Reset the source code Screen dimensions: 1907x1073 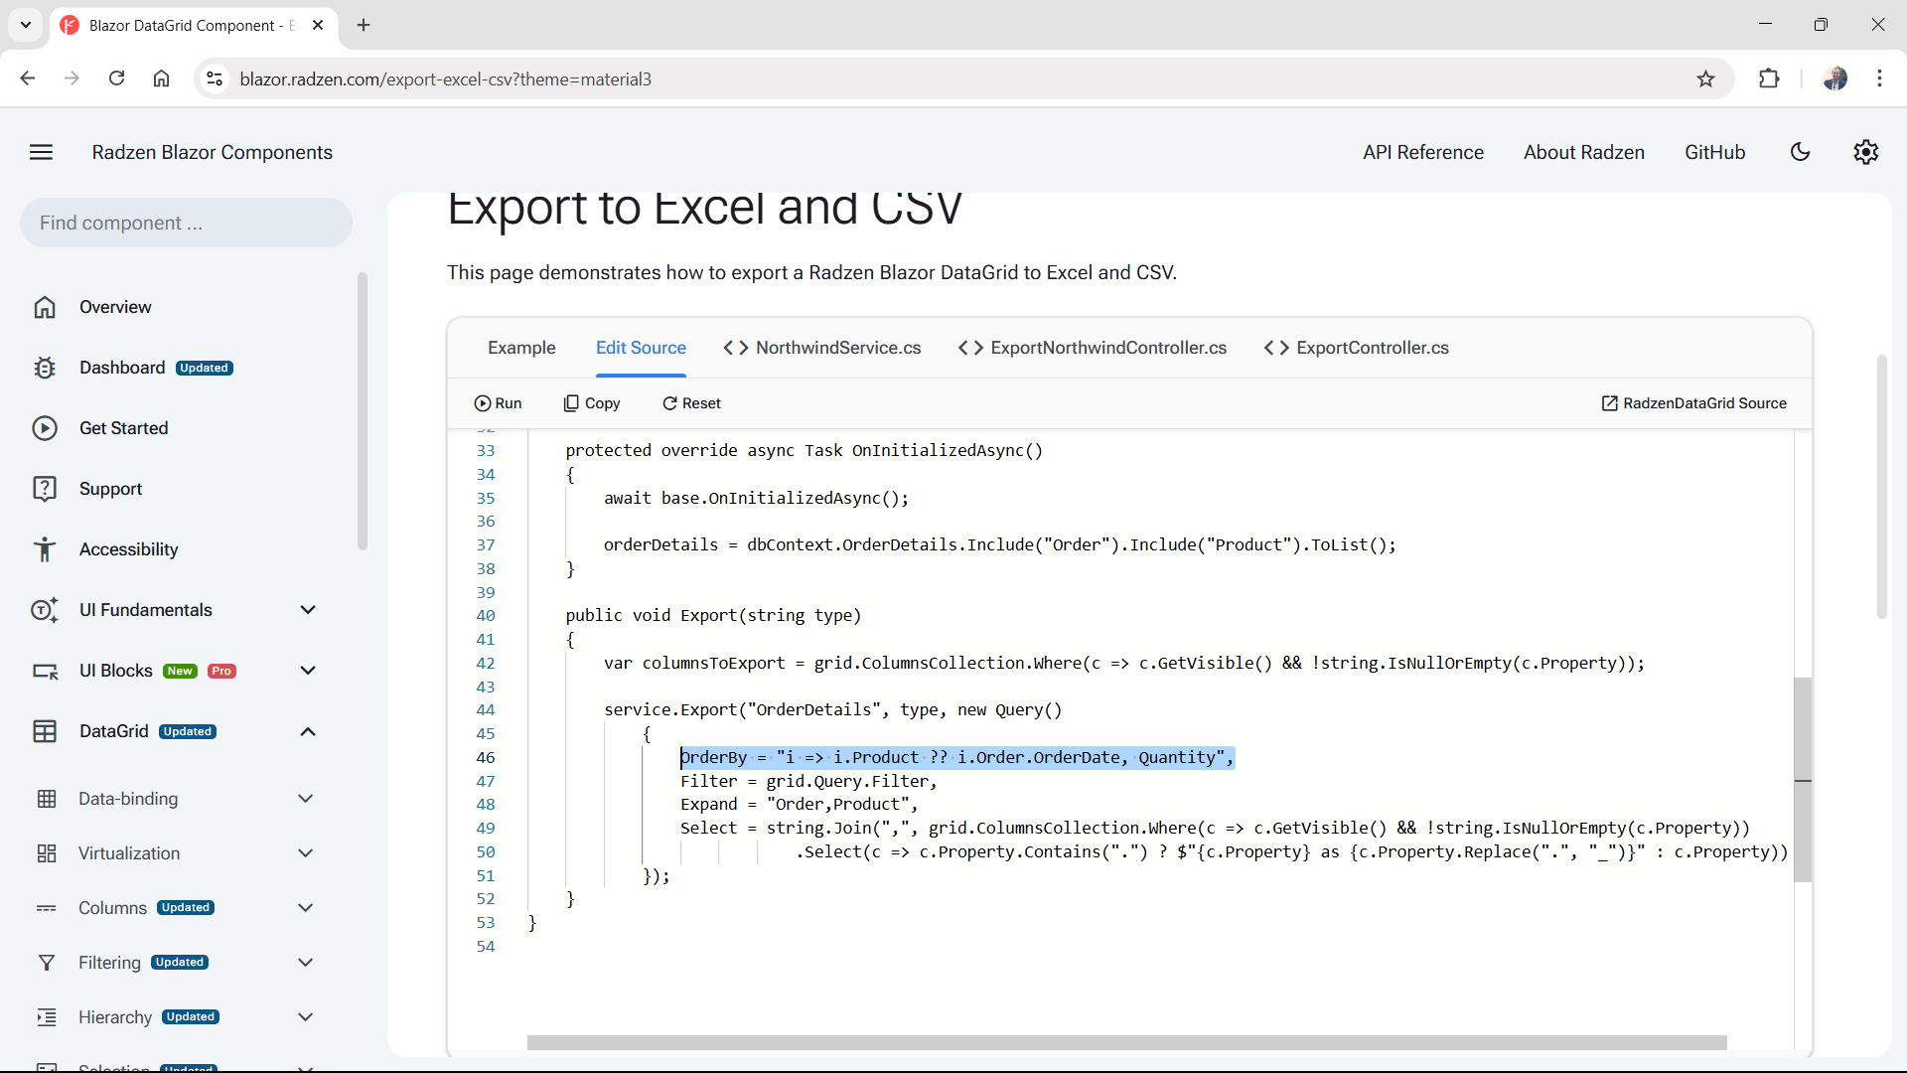pyautogui.click(x=691, y=403)
